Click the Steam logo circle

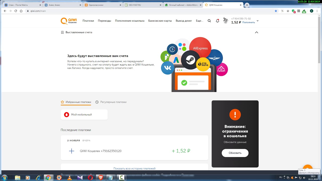(x=190, y=60)
